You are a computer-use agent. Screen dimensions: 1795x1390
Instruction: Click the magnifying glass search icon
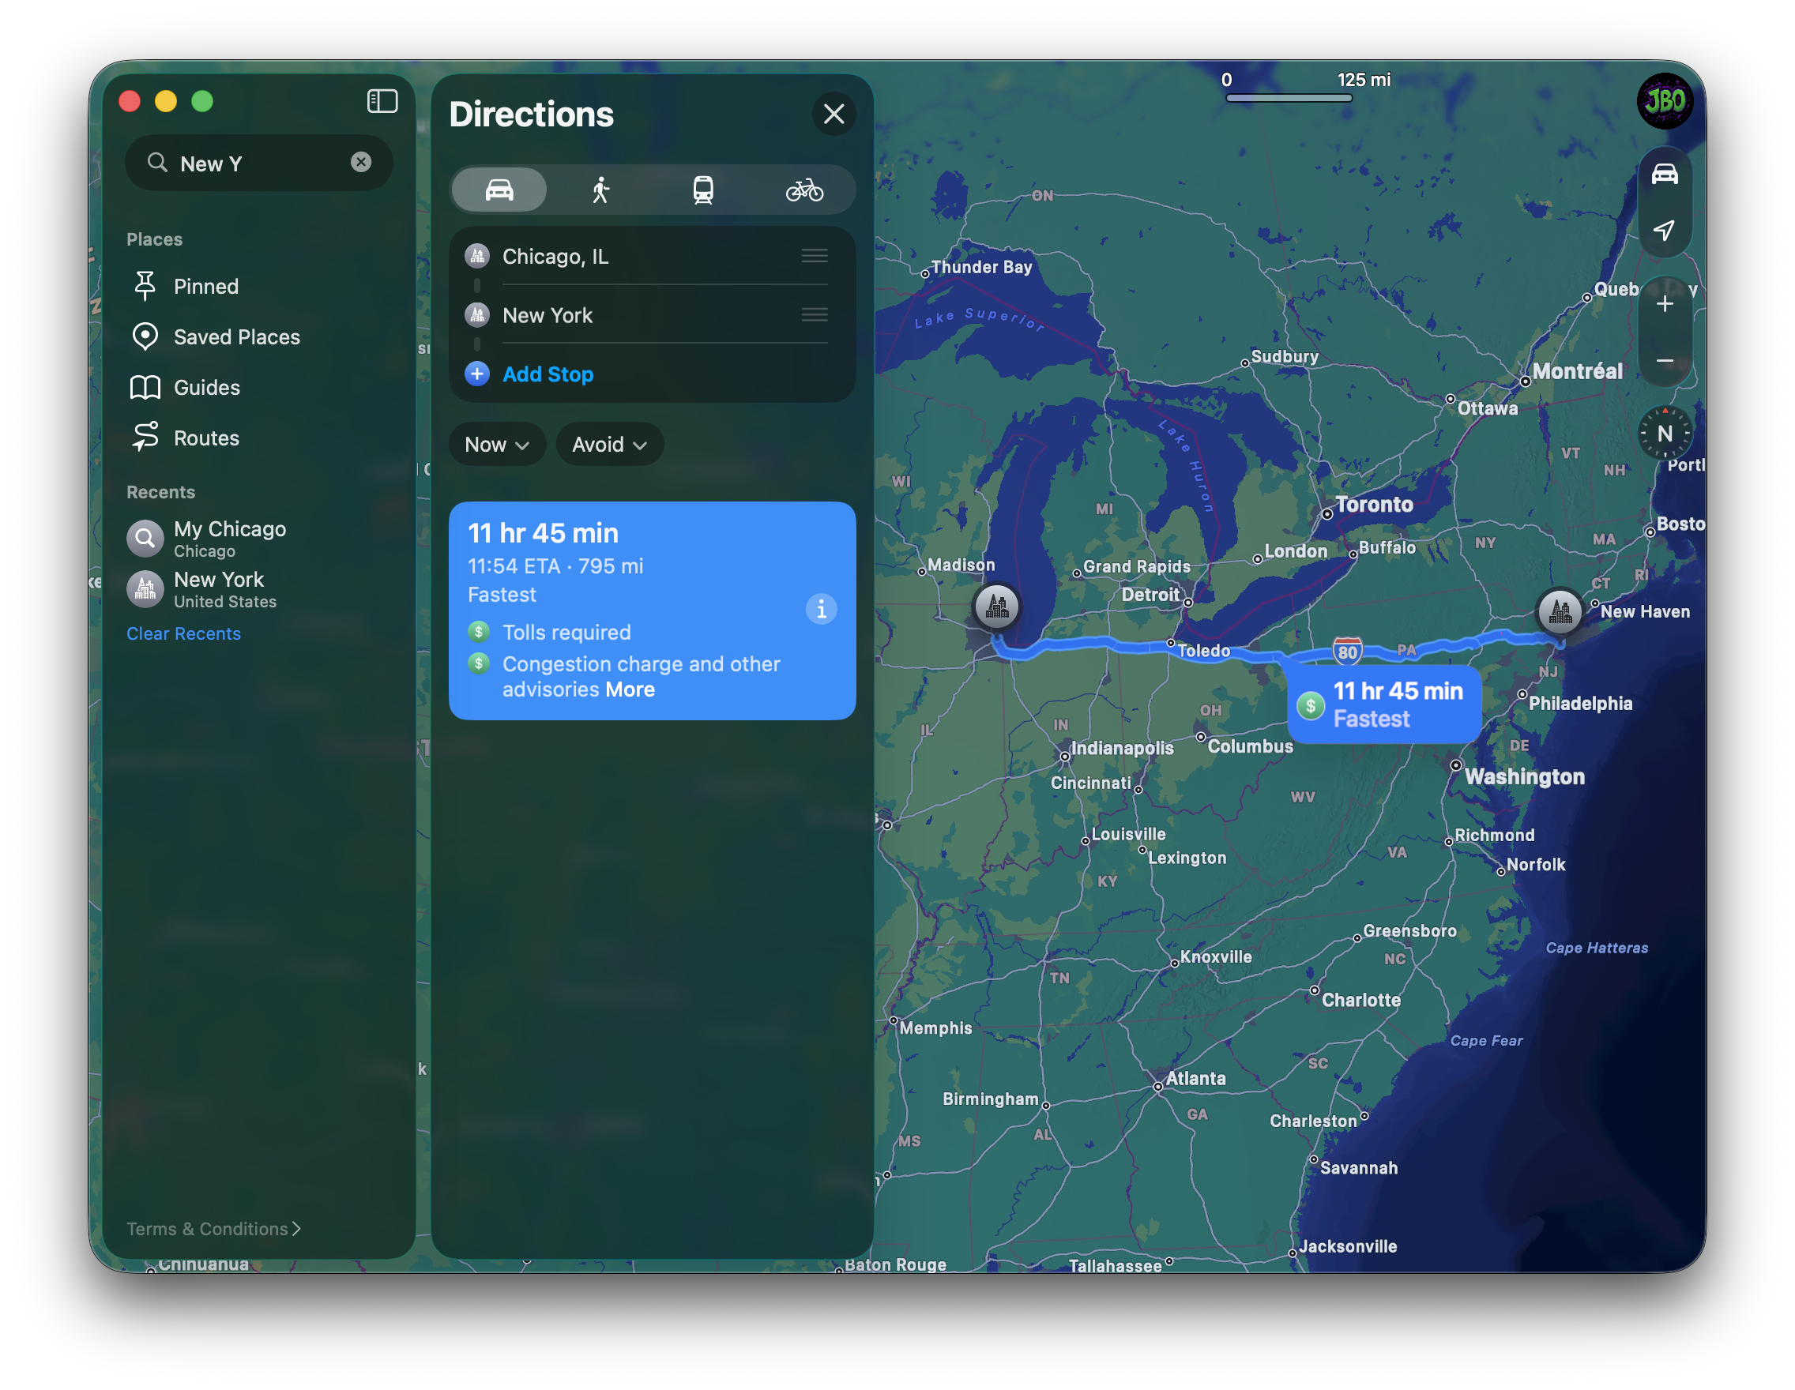pos(157,163)
